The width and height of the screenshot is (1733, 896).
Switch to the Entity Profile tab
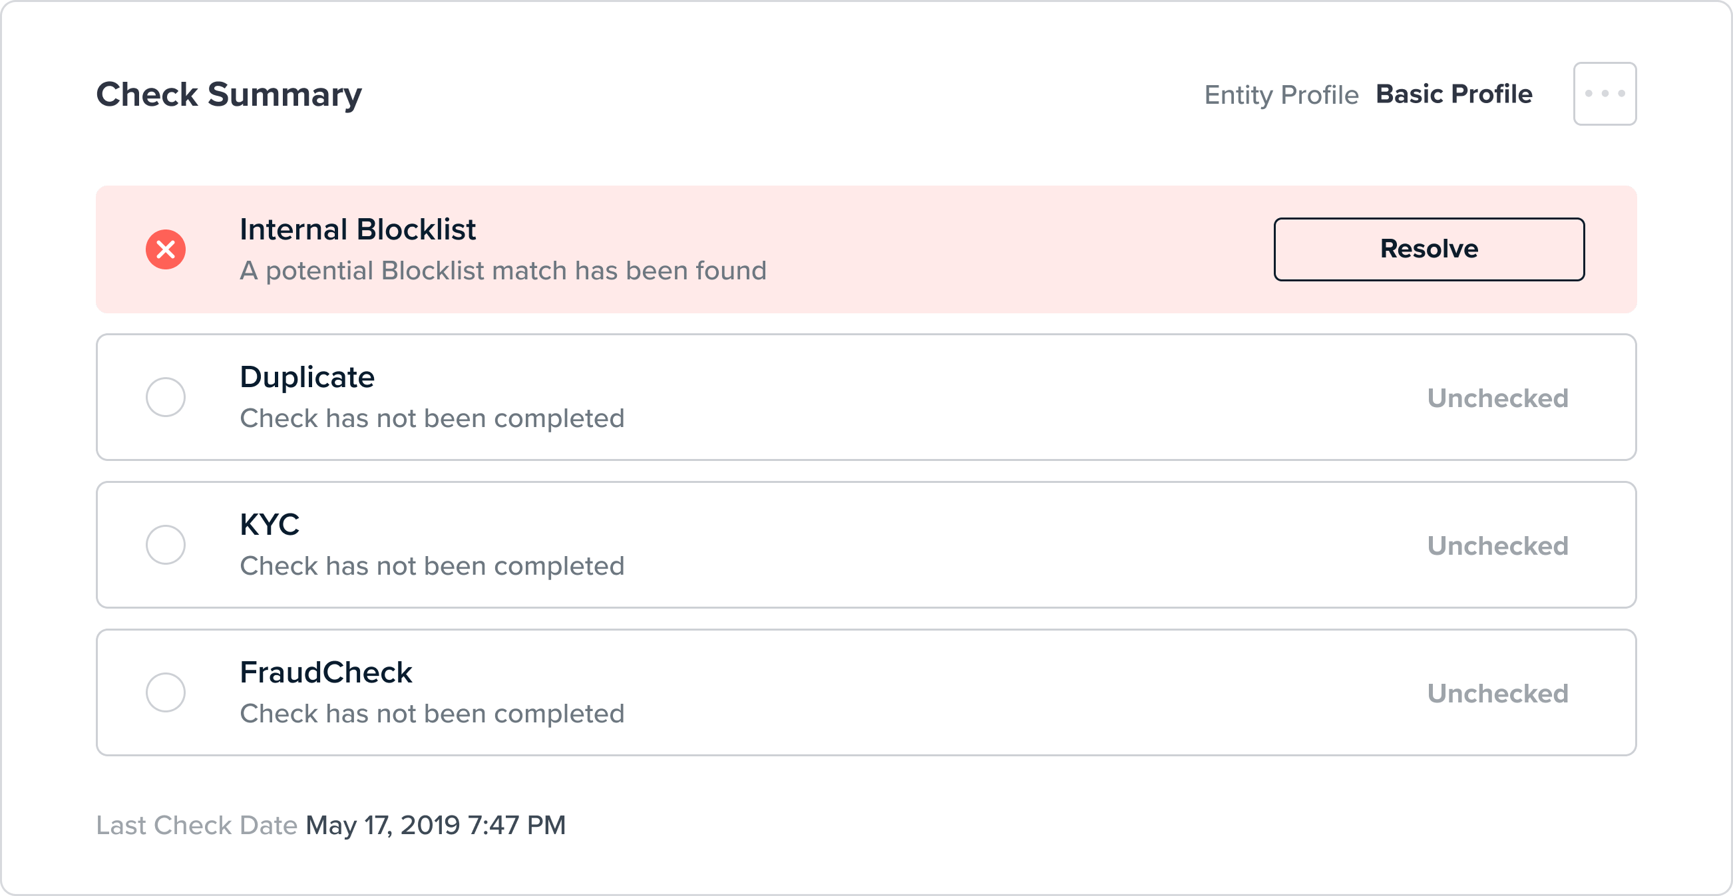click(1281, 94)
